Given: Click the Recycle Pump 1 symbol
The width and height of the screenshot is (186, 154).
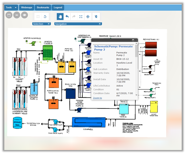Looking at the screenshot, I should click(151, 89).
